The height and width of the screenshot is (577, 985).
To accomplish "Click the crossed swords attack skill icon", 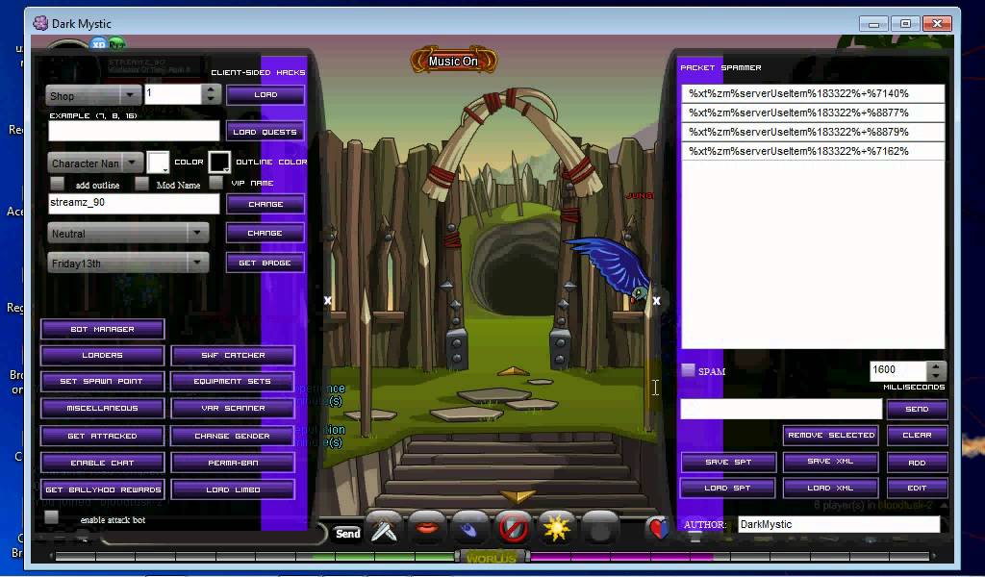I will click(x=385, y=529).
